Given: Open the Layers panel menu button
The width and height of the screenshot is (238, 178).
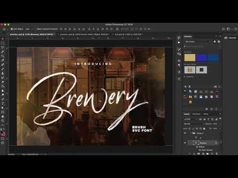Looking at the screenshot, I should [220, 114].
